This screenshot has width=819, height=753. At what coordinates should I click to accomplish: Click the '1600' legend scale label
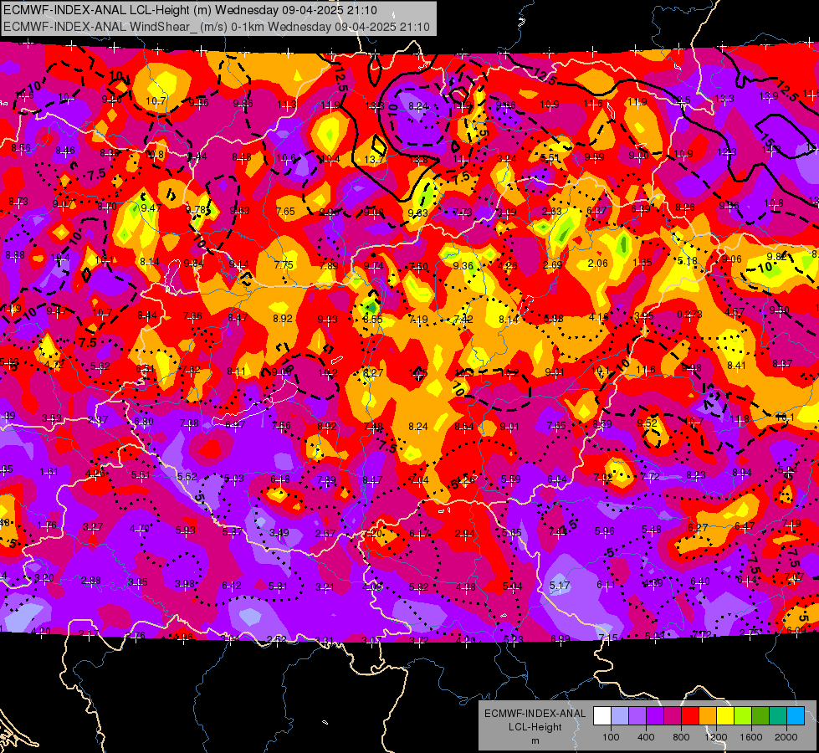pyautogui.click(x=751, y=737)
